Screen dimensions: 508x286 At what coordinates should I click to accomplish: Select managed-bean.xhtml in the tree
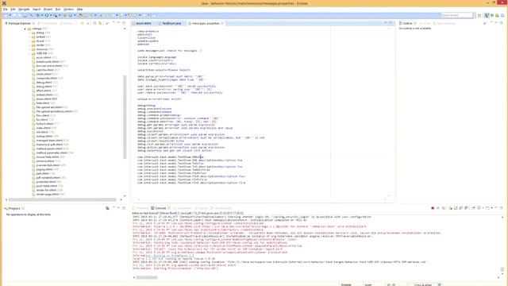(49, 141)
